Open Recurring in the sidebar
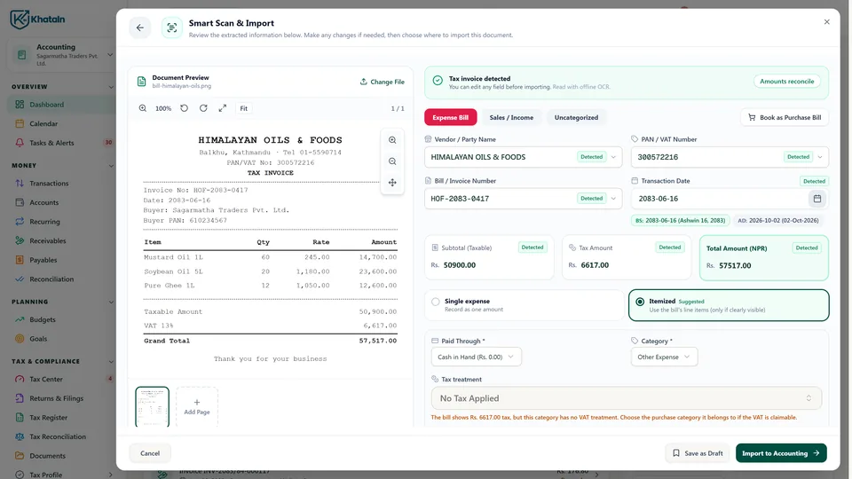852x479 pixels. [x=61, y=222]
